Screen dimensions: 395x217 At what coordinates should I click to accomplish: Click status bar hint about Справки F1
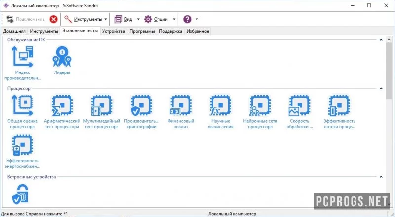click(x=35, y=214)
